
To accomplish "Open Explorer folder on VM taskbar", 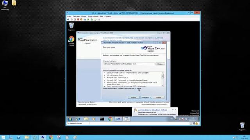I will [86, 119].
